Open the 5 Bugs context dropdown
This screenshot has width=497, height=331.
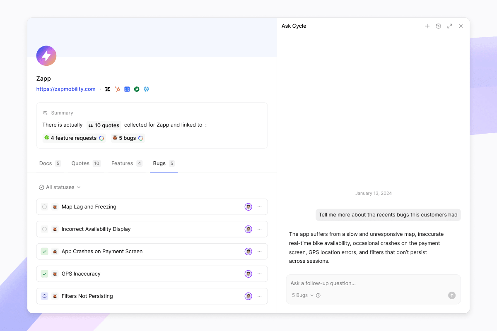[303, 295]
